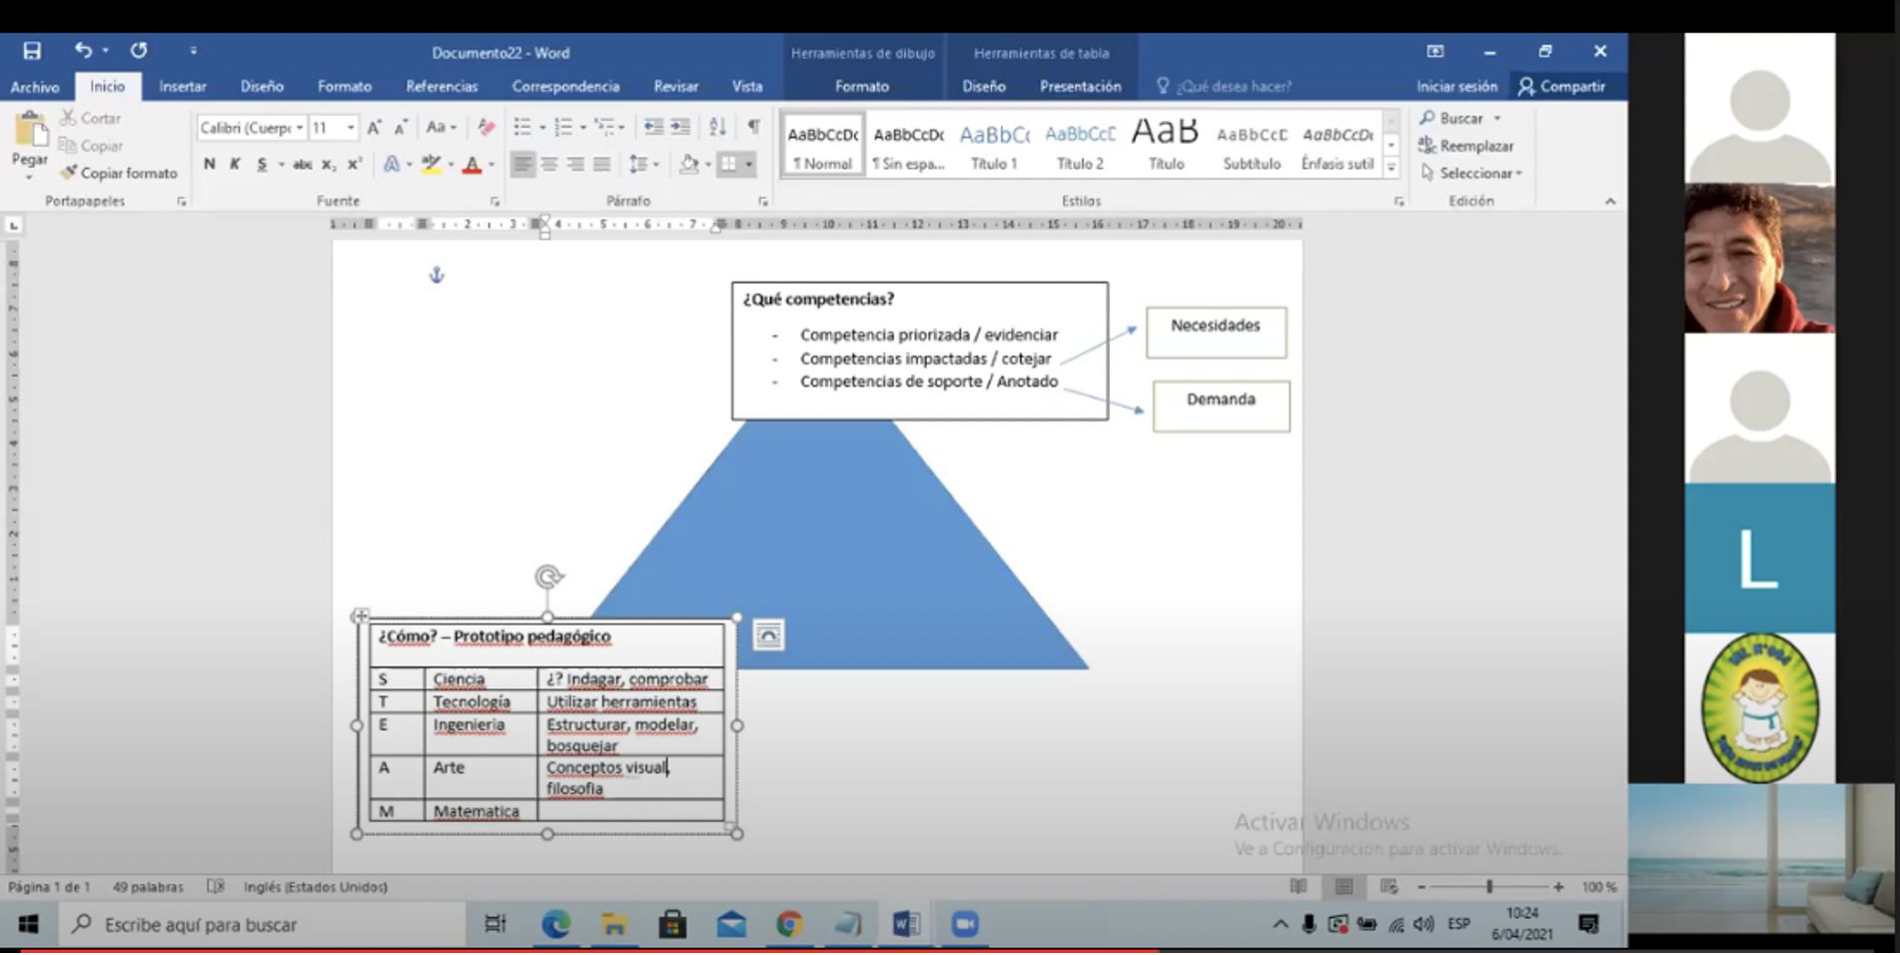Image resolution: width=1900 pixels, height=955 pixels.
Task: Toggle bold formatting (N)
Action: (209, 165)
